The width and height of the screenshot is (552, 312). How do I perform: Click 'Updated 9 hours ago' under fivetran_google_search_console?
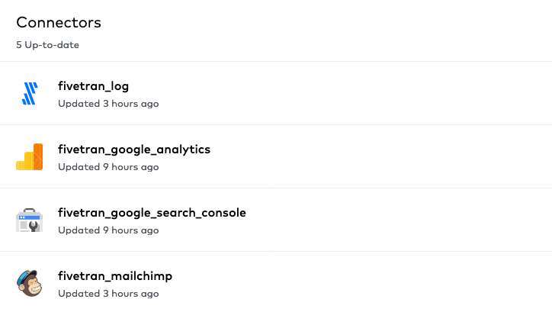tap(108, 230)
